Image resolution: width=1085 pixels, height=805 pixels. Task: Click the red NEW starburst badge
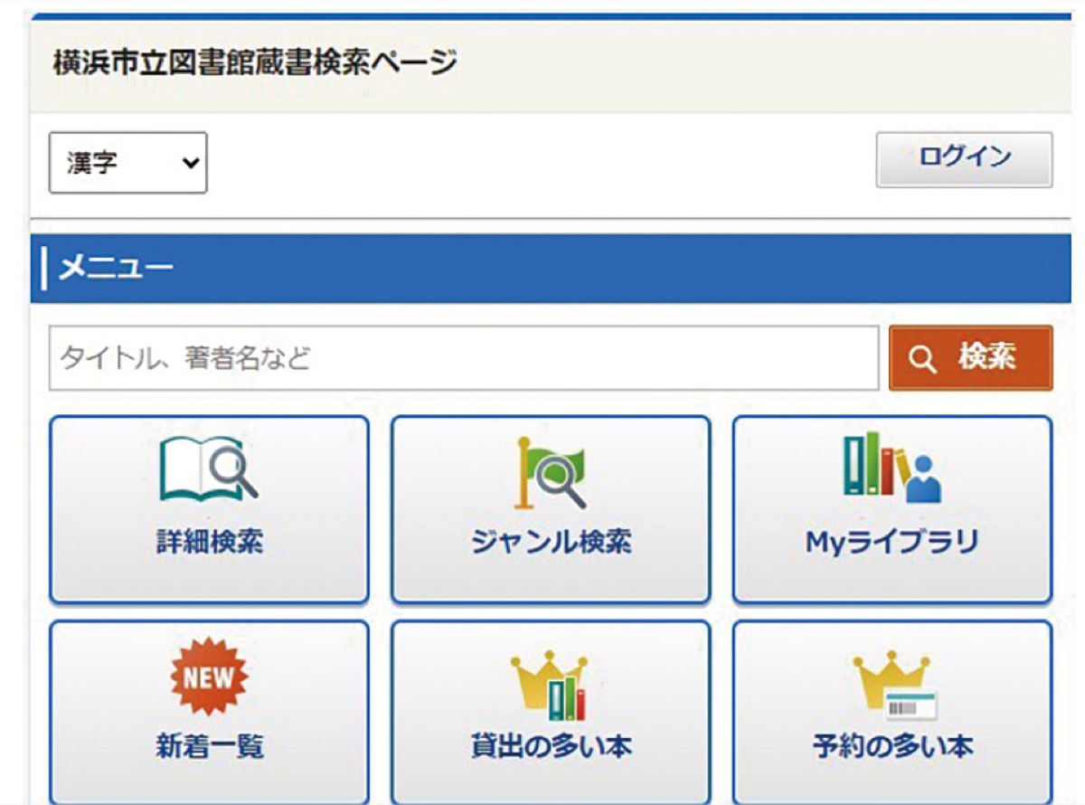pos(209,677)
